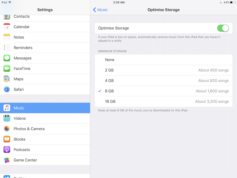
Task: Open Contacts settings row
Action: (45, 17)
